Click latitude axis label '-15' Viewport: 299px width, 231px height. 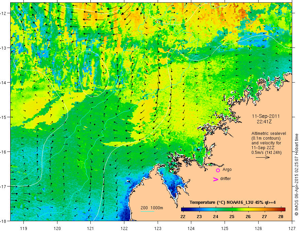click(3, 117)
